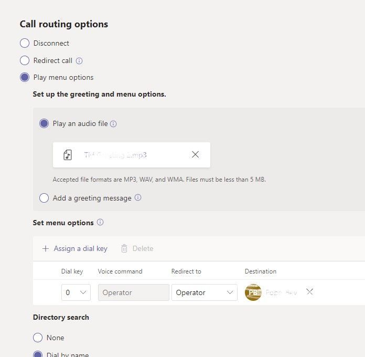Click the Directory search heading
This screenshot has height=357, width=365.
61,317
